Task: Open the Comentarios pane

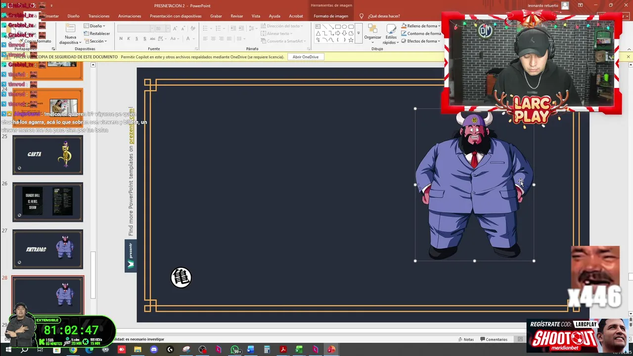Action: (x=493, y=339)
